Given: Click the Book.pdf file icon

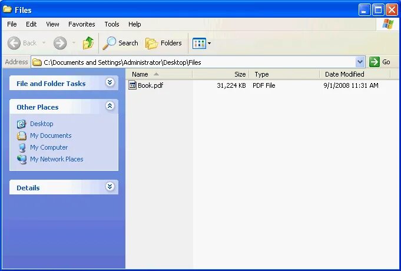Looking at the screenshot, I should pyautogui.click(x=132, y=85).
